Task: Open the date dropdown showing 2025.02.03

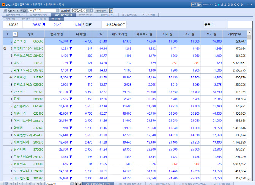Action: coord(91,10)
